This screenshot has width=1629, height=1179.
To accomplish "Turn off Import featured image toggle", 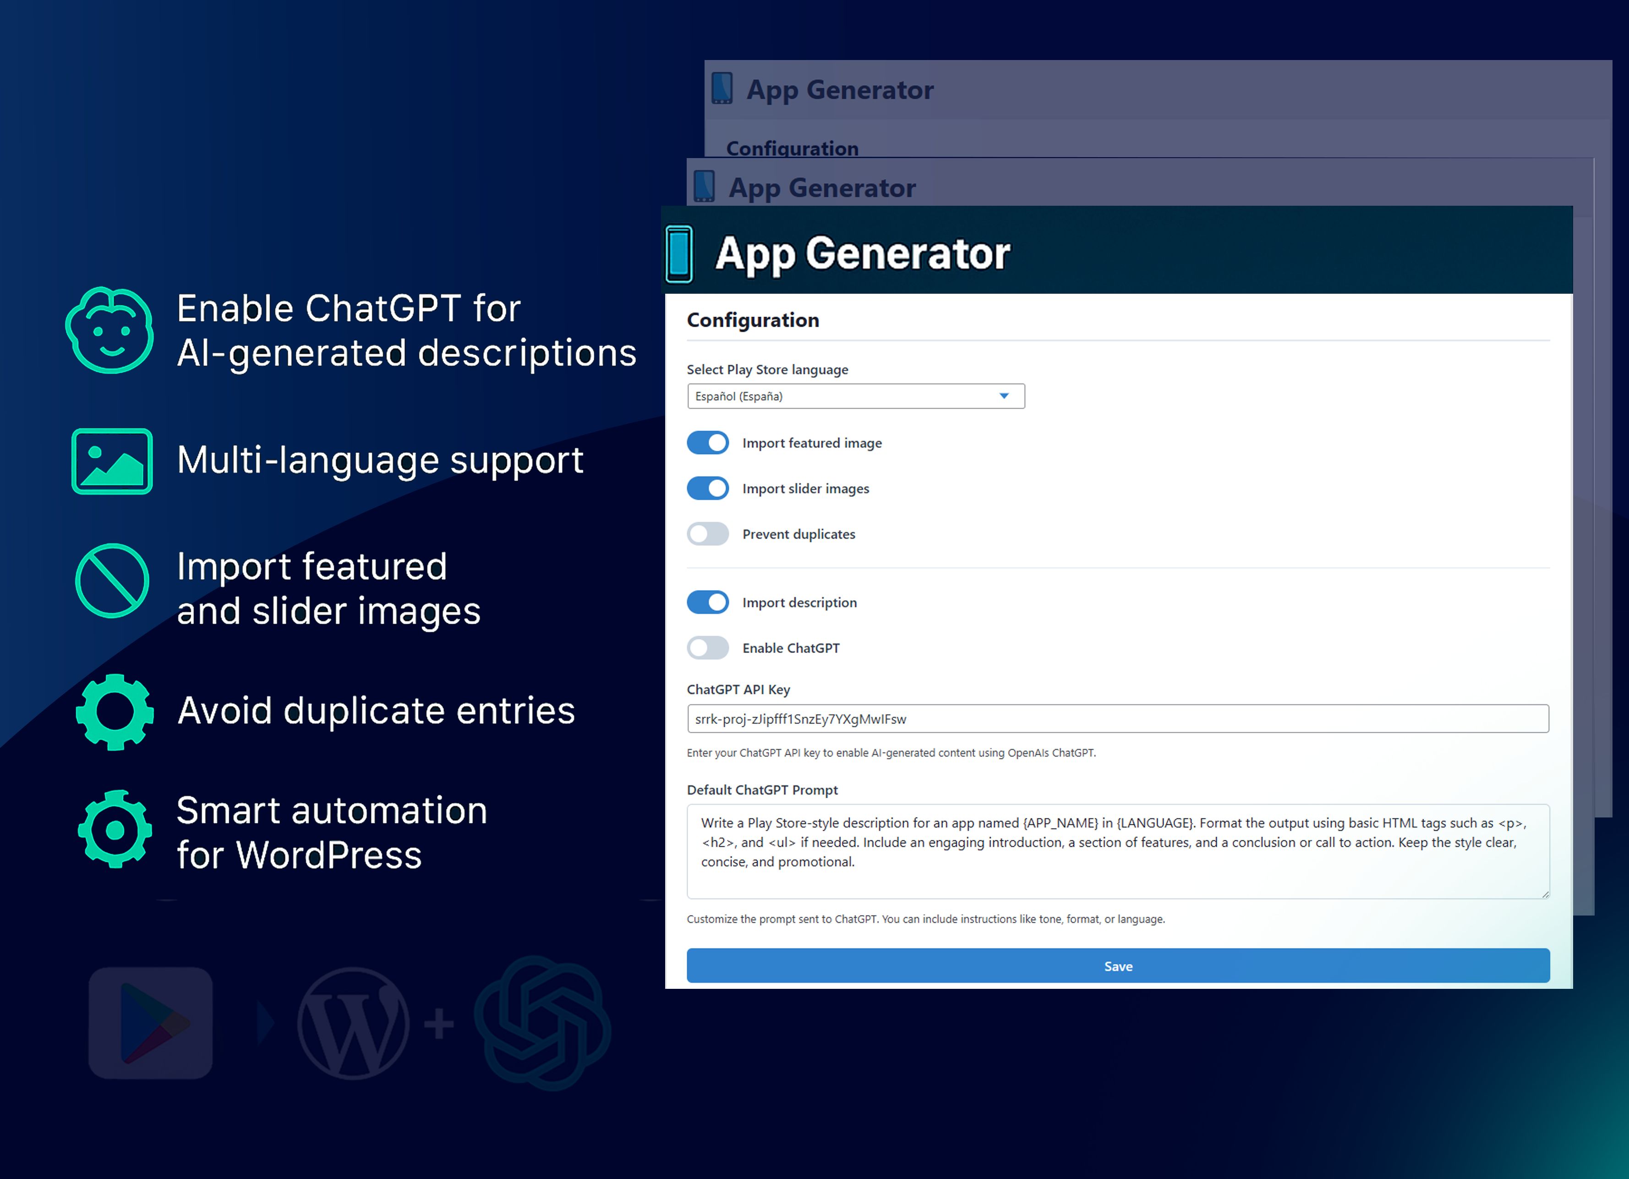I will tap(707, 443).
